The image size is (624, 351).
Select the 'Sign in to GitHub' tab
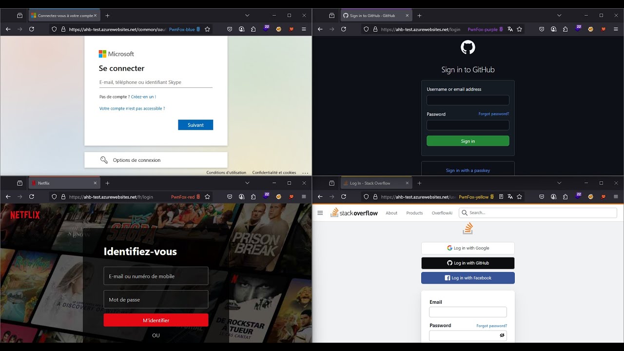(376, 16)
